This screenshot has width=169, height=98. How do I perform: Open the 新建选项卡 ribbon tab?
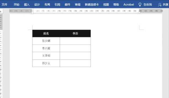(92, 4)
